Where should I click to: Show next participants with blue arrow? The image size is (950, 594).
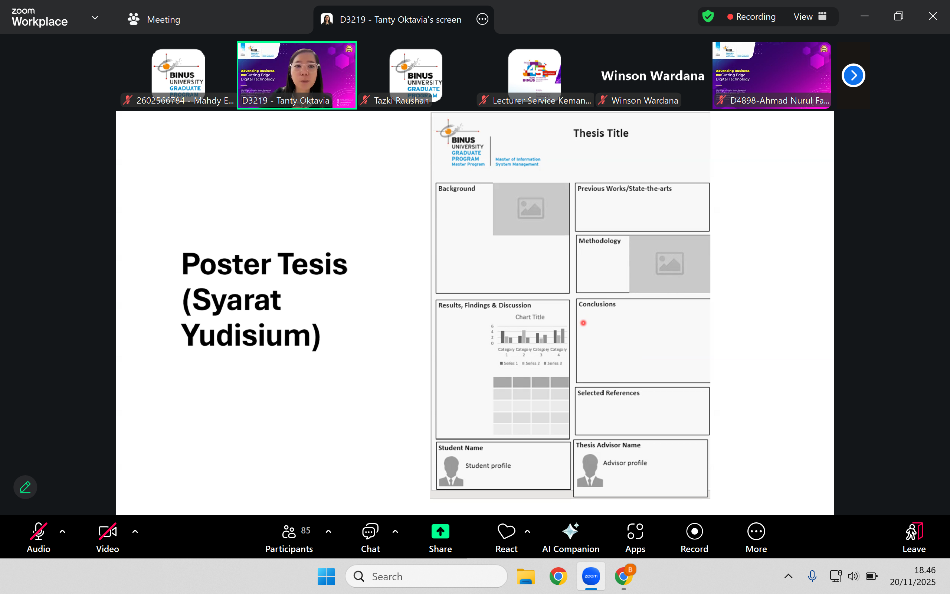(853, 75)
